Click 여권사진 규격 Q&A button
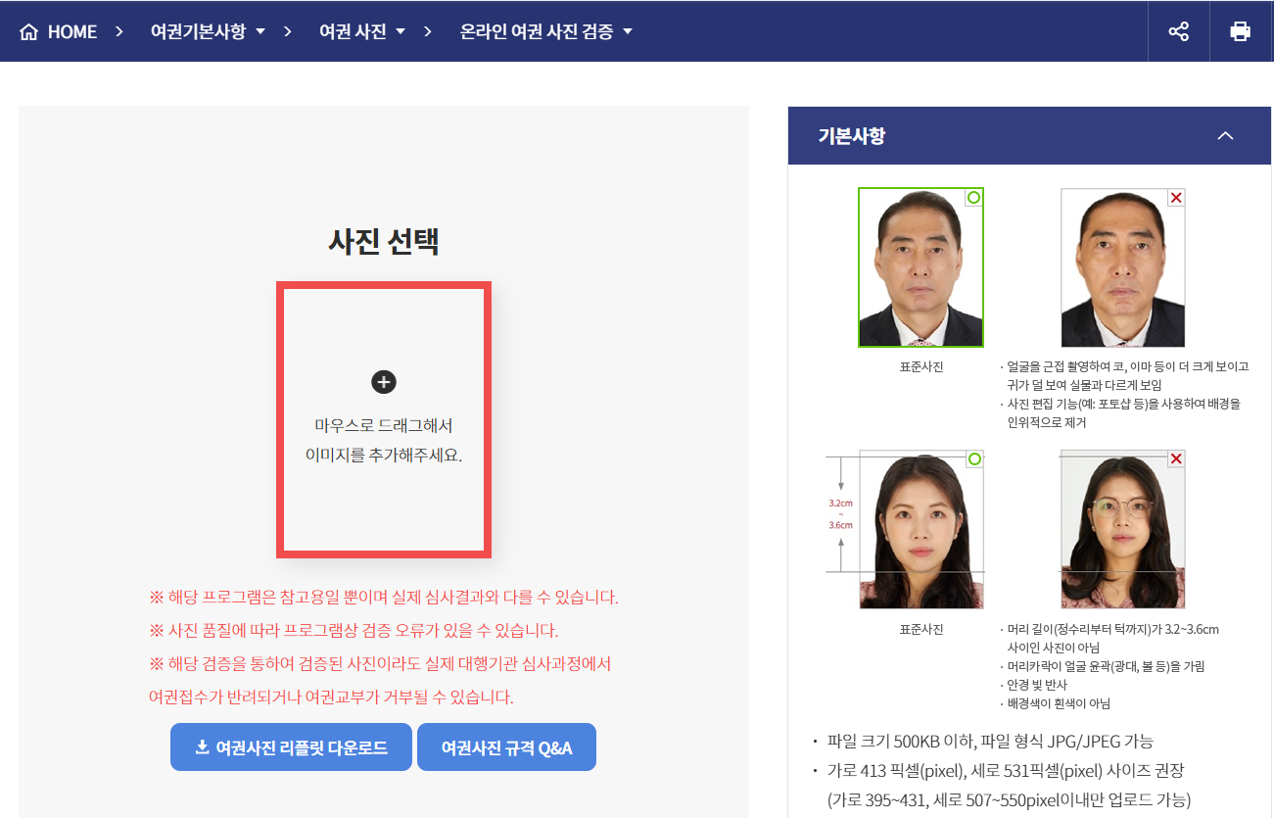The height and width of the screenshot is (818, 1274). [x=506, y=747]
